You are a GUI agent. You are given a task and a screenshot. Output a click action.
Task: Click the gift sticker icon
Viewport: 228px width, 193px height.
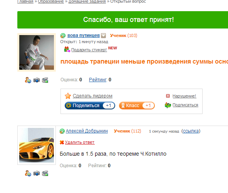67,49
